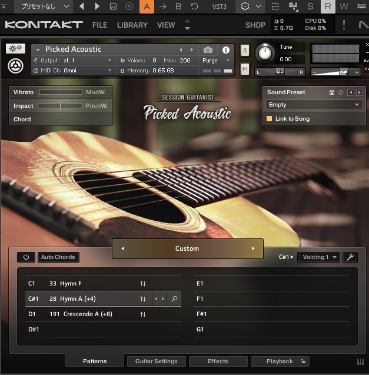
Task: Toggle the S button in host toolbar
Action: click(310, 6)
